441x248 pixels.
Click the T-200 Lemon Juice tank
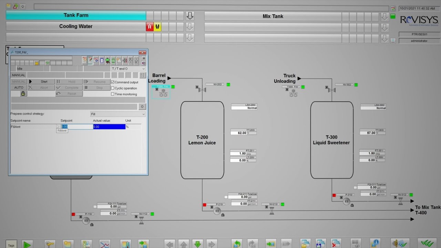(x=202, y=140)
